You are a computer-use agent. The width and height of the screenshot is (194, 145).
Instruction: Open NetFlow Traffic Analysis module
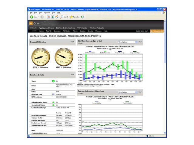pyautogui.click(x=65, y=28)
